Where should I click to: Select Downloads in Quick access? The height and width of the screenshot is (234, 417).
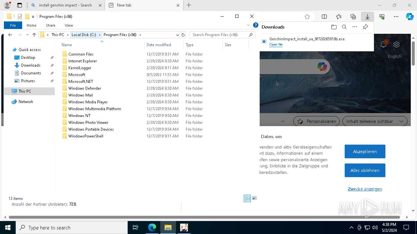coord(31,65)
